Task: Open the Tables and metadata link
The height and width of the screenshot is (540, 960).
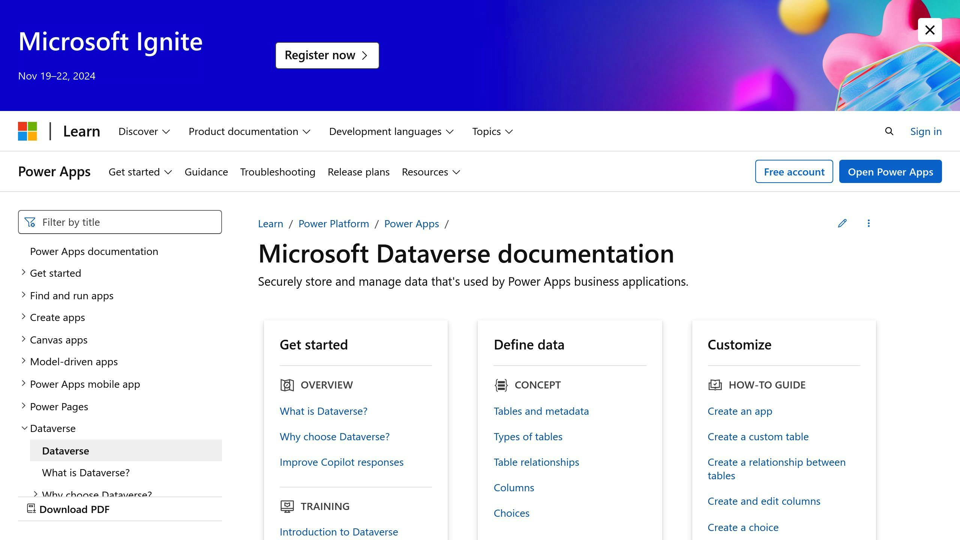Action: tap(541, 411)
